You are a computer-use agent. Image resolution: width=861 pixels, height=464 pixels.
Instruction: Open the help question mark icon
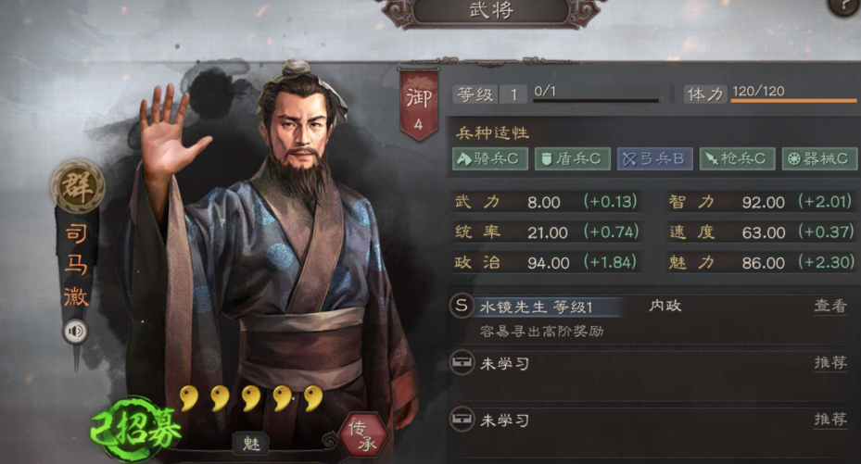click(845, 6)
